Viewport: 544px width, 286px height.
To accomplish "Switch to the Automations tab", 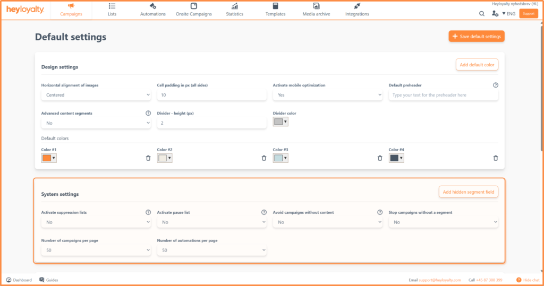I will tap(152, 10).
